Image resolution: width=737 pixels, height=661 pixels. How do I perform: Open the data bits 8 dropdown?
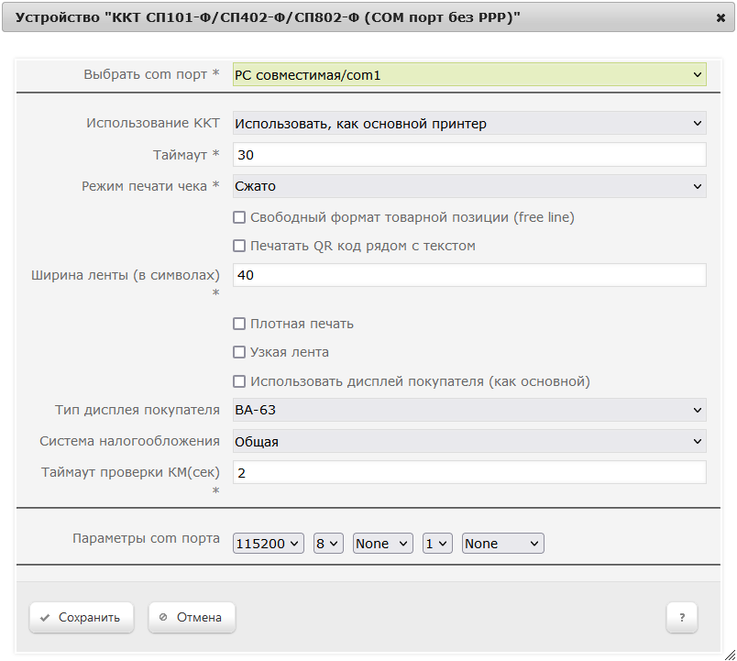point(328,544)
